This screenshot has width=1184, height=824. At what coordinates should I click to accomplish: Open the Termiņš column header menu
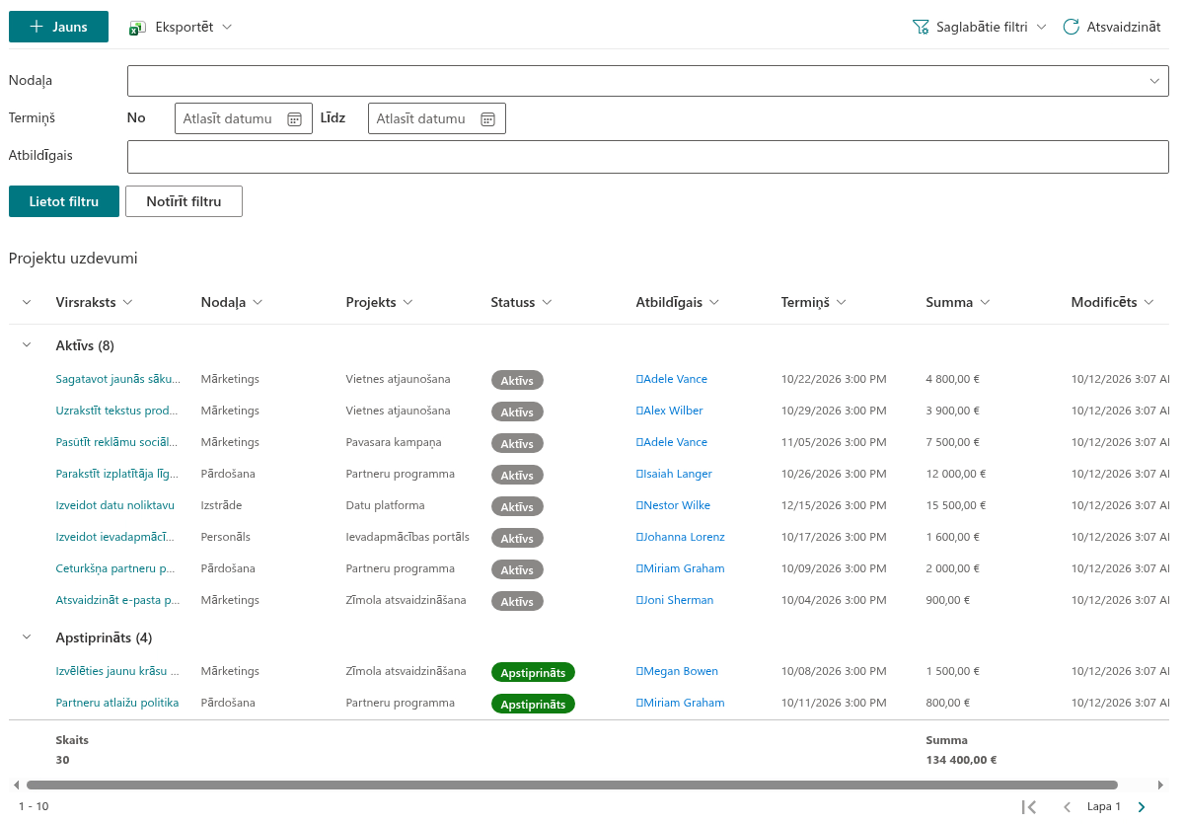[814, 302]
